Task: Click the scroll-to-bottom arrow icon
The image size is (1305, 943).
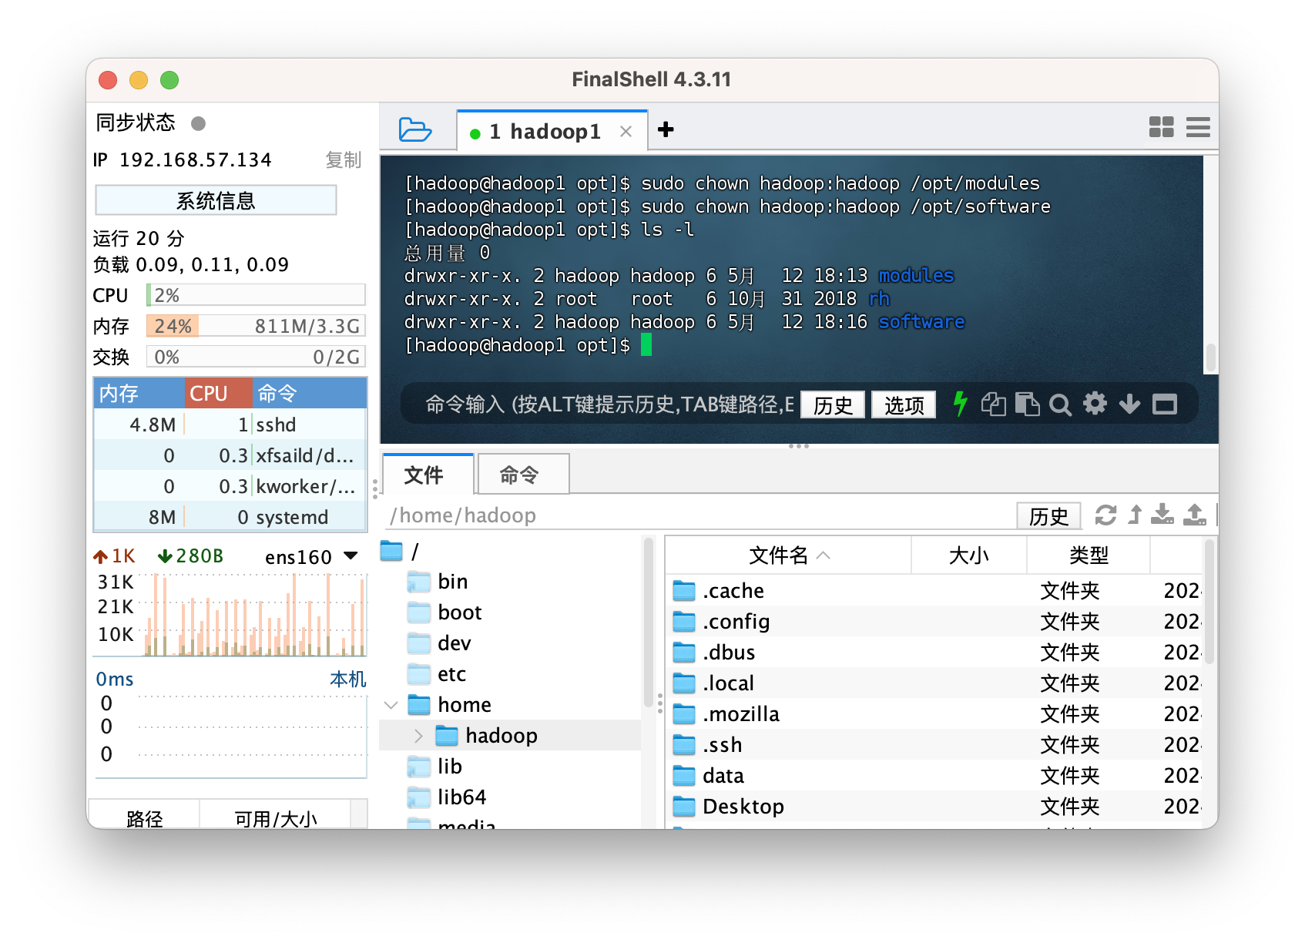Action: pos(1129,404)
